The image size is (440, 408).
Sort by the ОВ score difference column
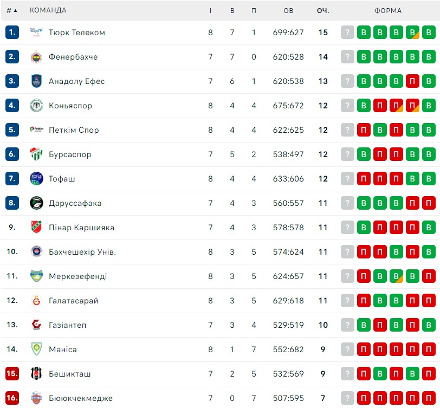(288, 11)
